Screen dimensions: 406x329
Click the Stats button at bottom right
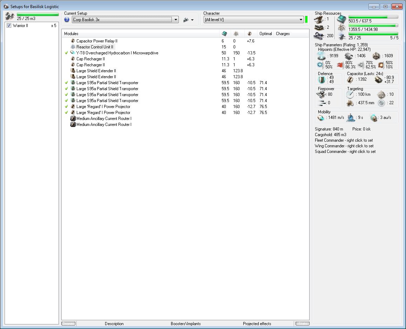point(303,323)
